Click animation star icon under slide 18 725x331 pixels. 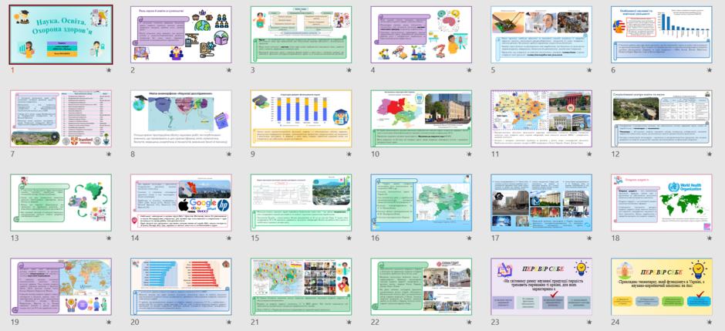click(710, 238)
